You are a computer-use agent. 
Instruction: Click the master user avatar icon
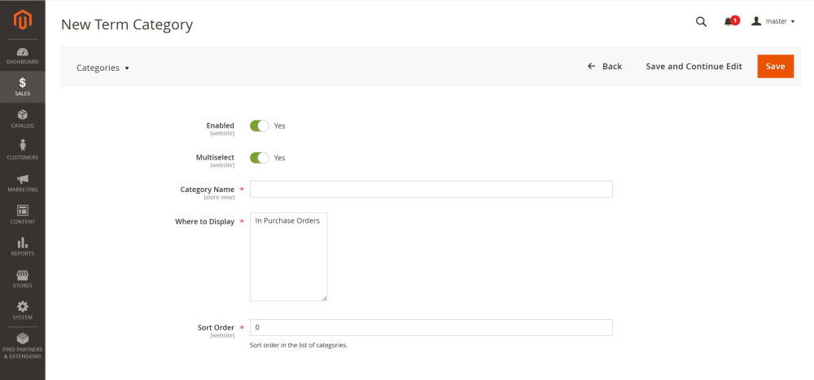756,21
